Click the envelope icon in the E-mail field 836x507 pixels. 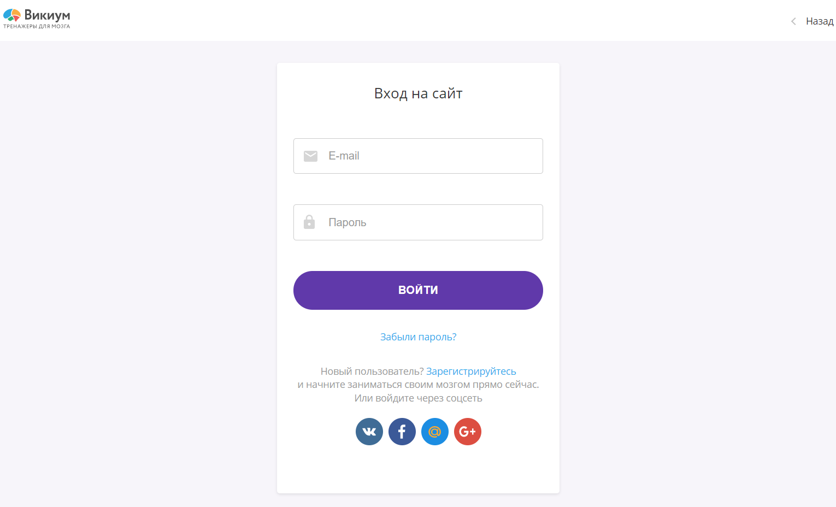310,156
